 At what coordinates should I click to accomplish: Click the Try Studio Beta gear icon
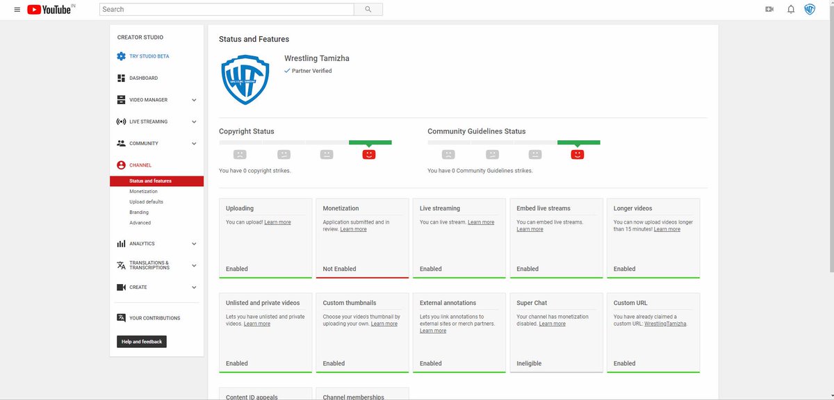pos(122,56)
